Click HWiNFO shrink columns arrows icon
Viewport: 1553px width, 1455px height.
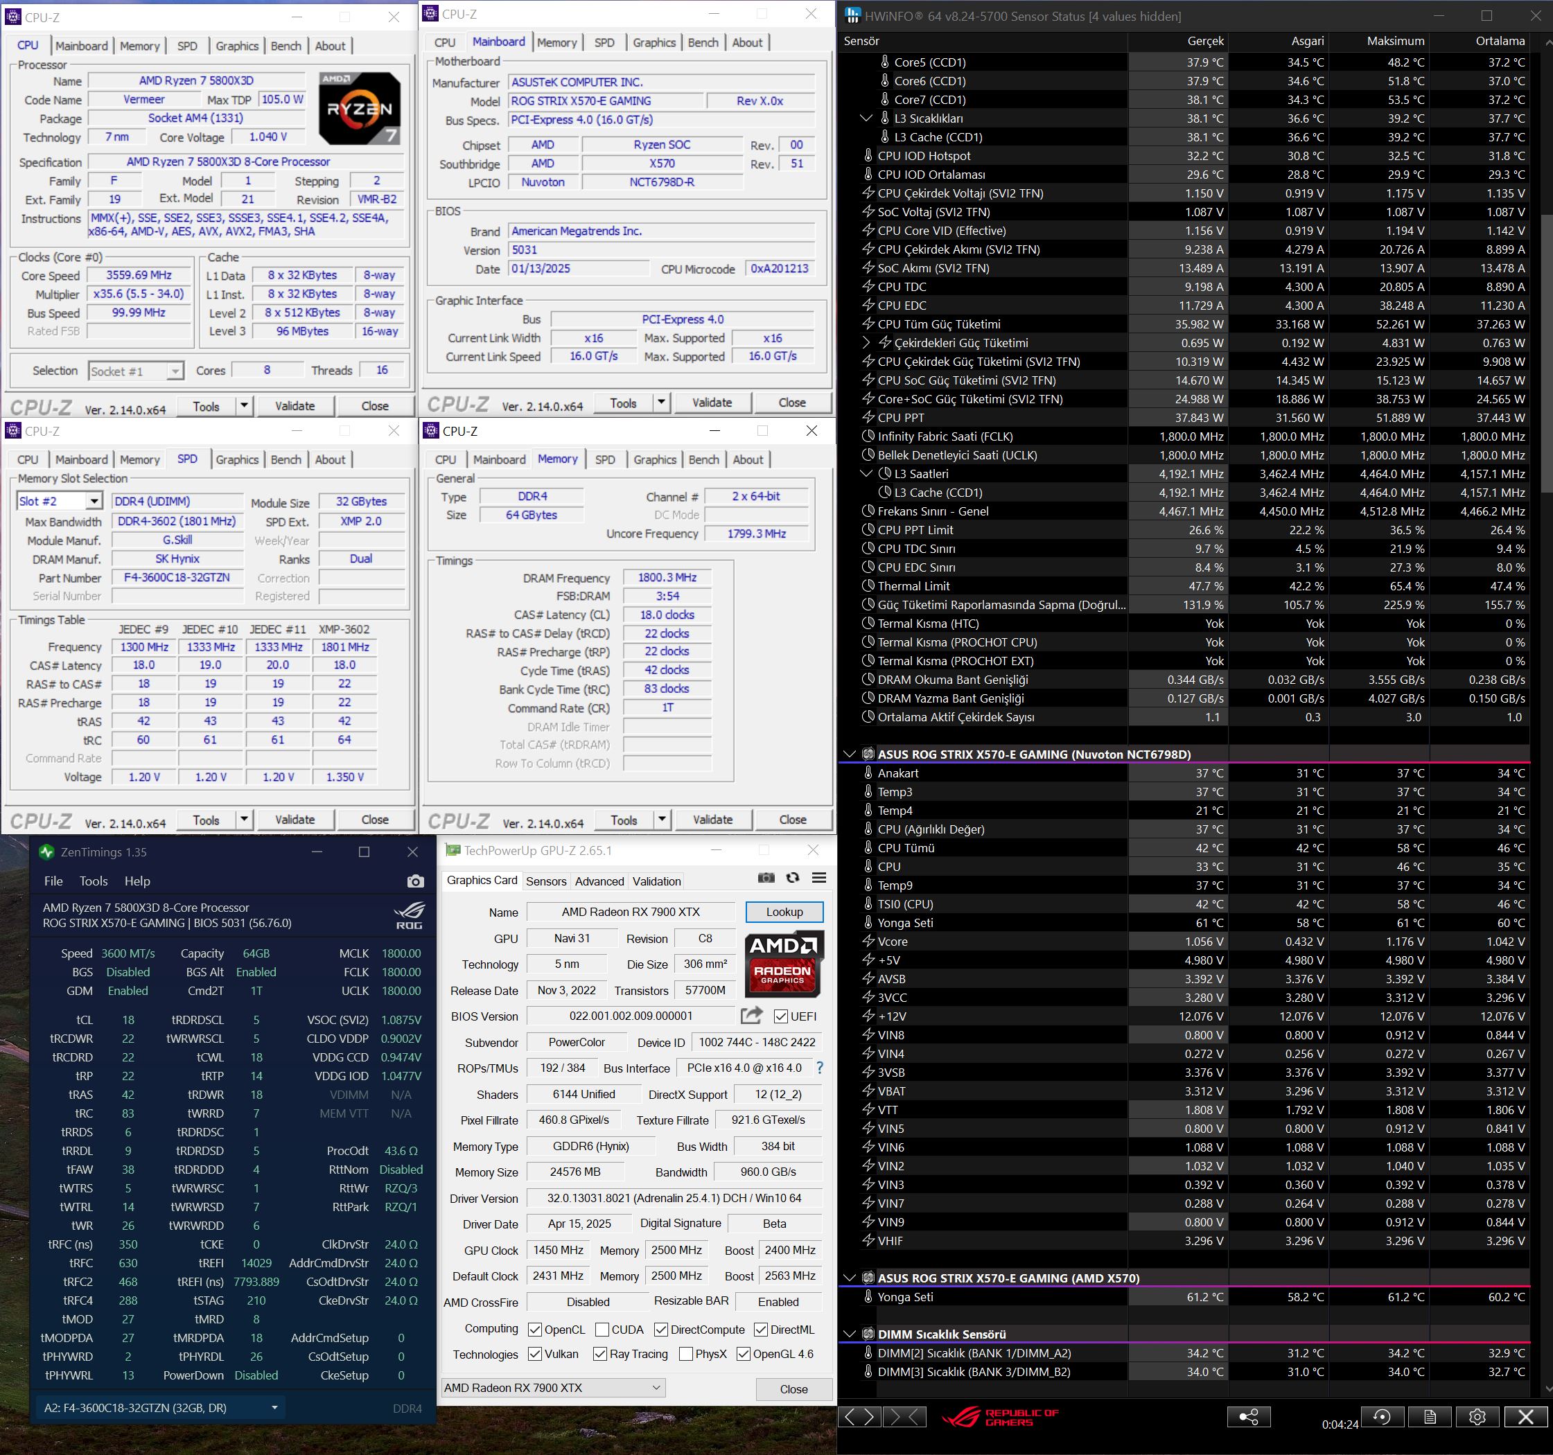904,1417
